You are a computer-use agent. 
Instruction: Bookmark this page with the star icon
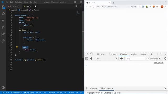pyautogui.click(x=135, y=7)
